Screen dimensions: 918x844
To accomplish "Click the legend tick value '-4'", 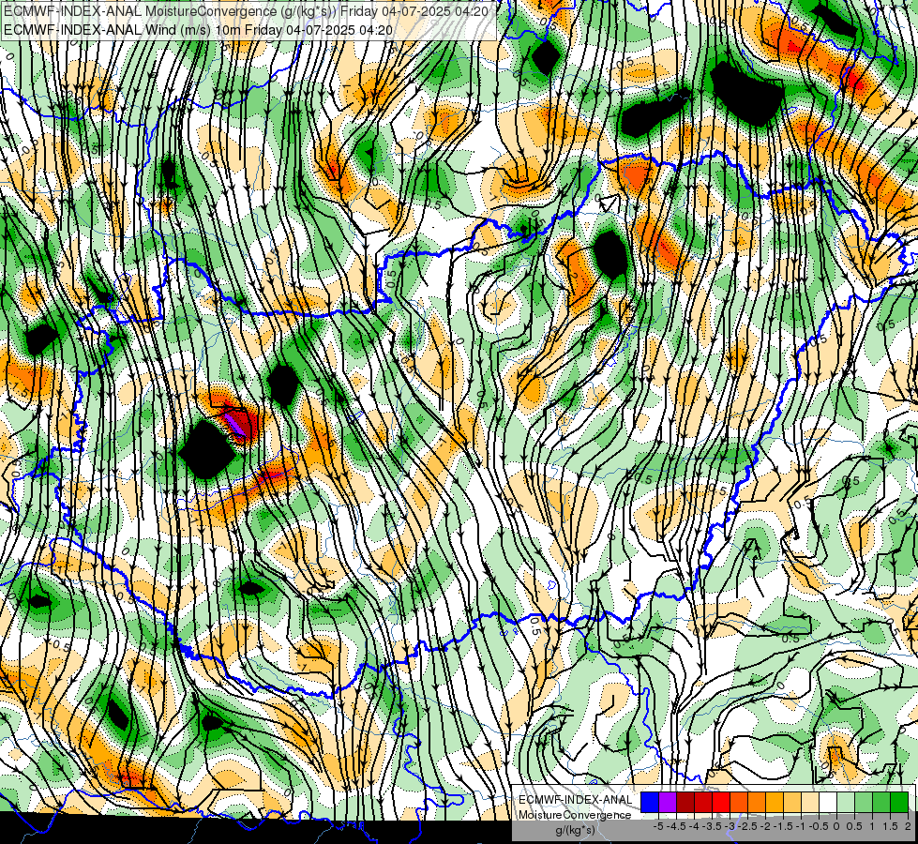I will point(694,826).
